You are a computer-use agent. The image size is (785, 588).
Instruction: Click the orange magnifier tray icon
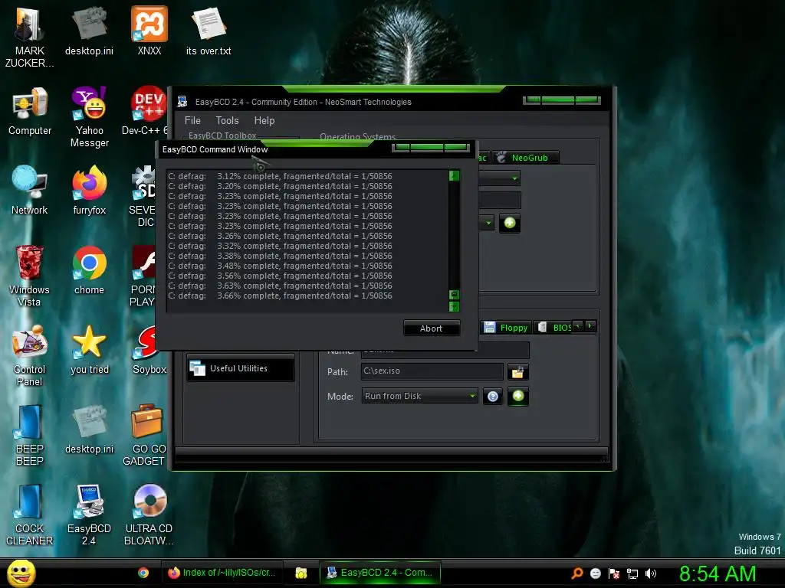577,573
